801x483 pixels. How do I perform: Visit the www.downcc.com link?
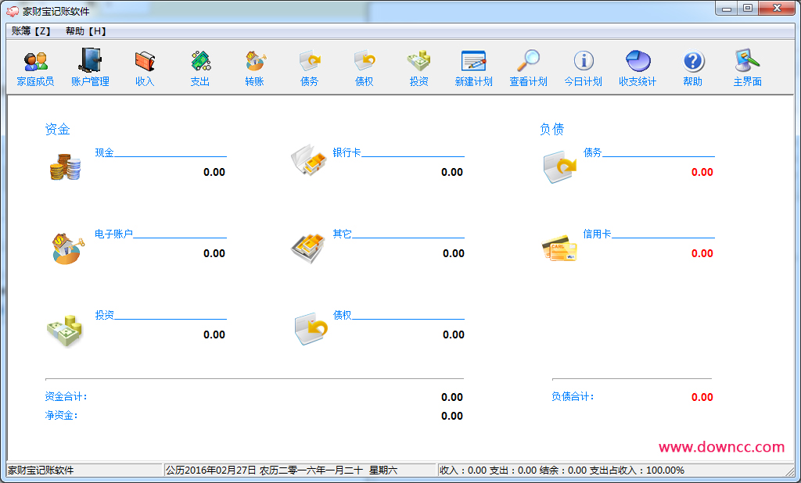723,446
